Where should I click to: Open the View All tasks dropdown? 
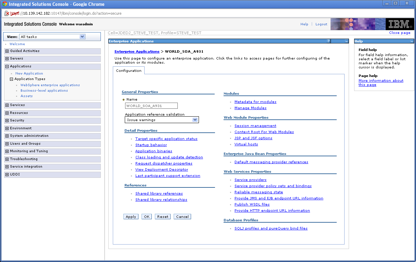pyautogui.click(x=52, y=37)
